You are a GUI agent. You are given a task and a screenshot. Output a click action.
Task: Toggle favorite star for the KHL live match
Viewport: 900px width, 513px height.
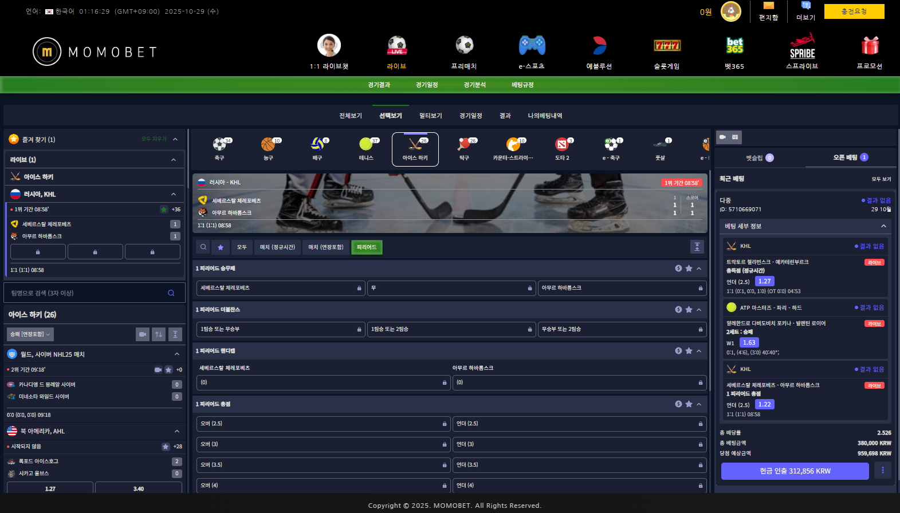164,210
